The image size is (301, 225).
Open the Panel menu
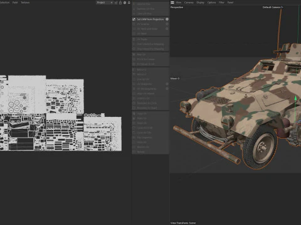[230, 2]
